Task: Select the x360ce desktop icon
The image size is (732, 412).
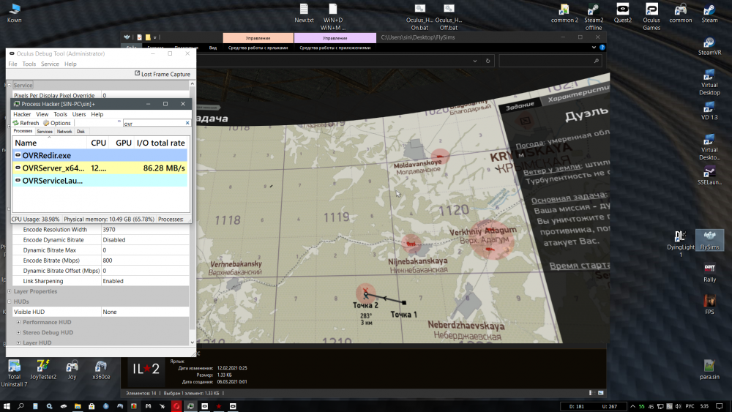Action: coord(101,370)
